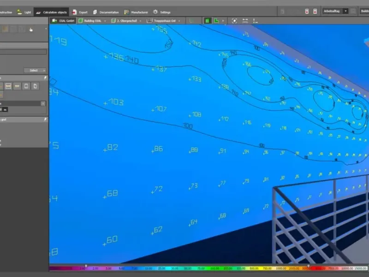369x277 pixels.
Task: Activate the green 3D view icon
Action: pos(207,21)
